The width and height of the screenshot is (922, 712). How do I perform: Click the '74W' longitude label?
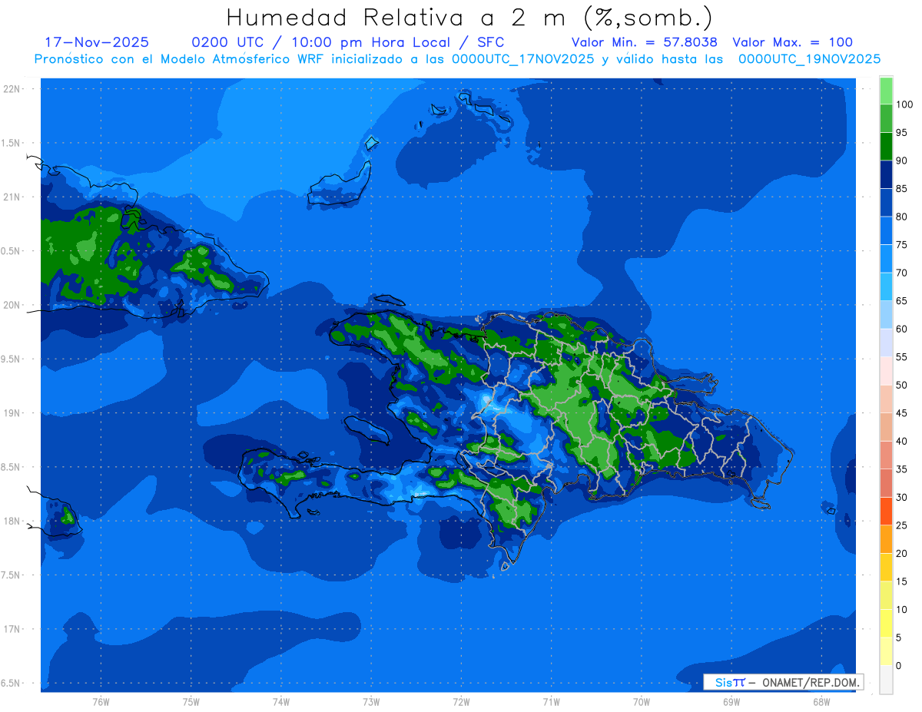[x=280, y=701]
